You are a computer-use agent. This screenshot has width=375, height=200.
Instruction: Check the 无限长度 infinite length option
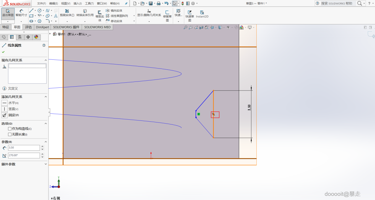(x=10, y=134)
